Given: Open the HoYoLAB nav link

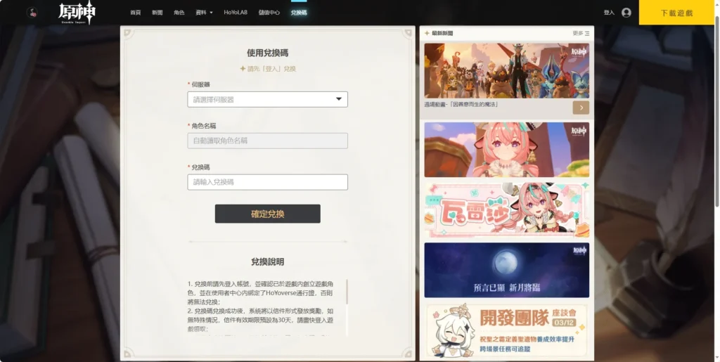Looking at the screenshot, I should [236, 13].
